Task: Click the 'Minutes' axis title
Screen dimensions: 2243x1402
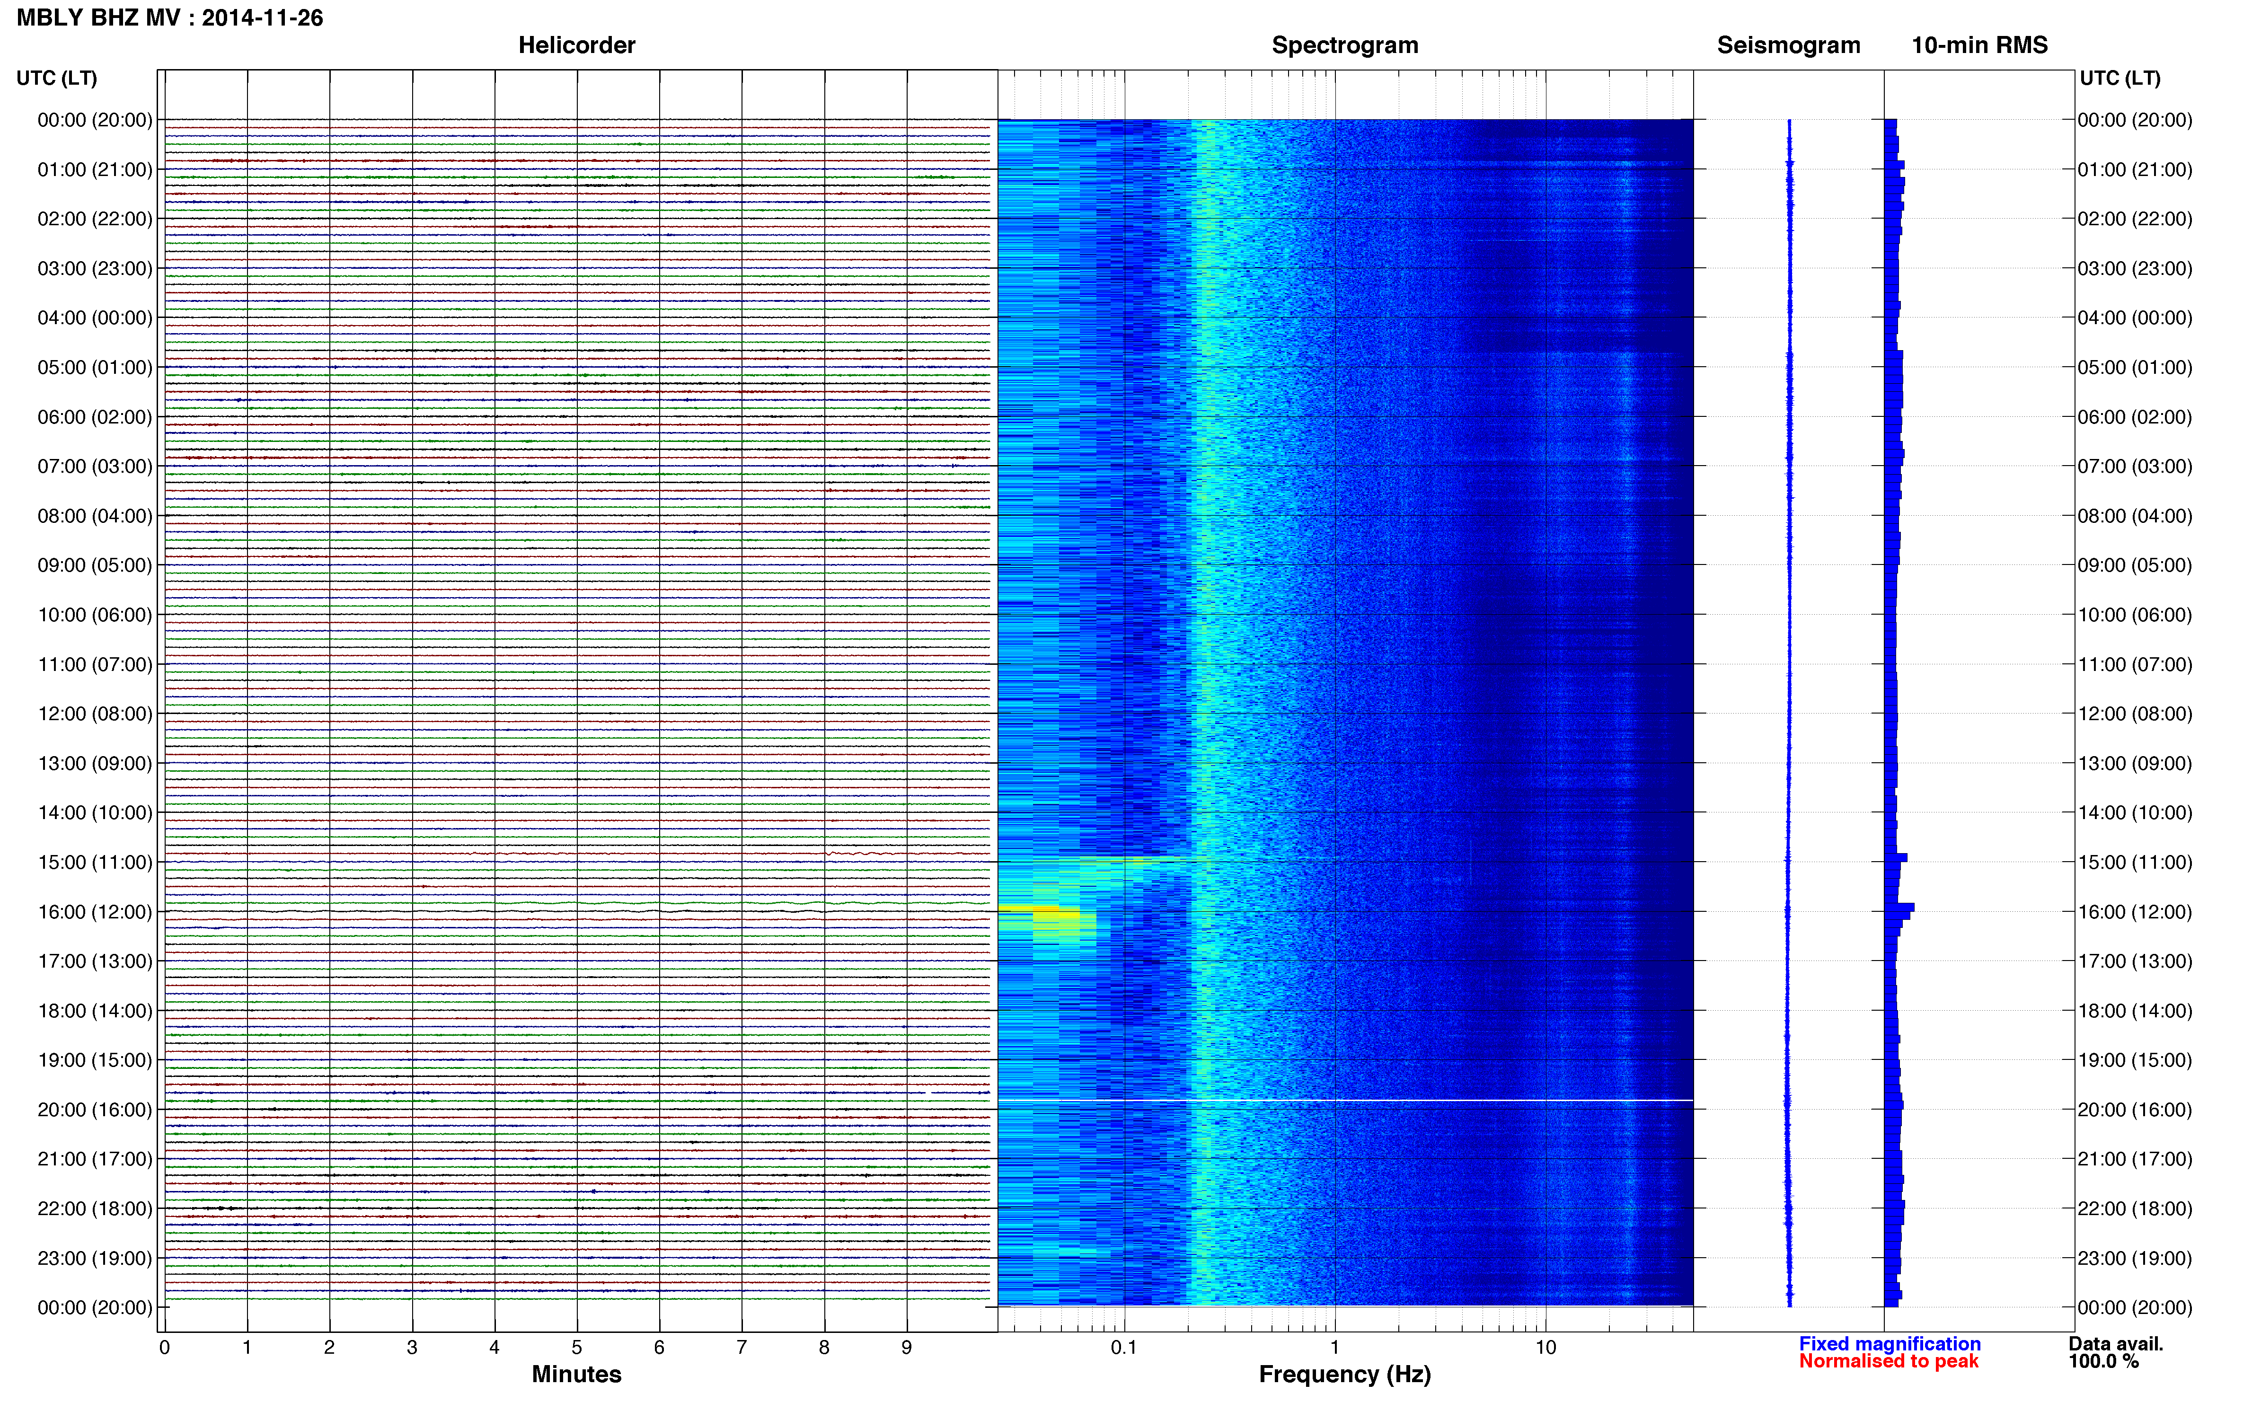Action: [576, 1374]
